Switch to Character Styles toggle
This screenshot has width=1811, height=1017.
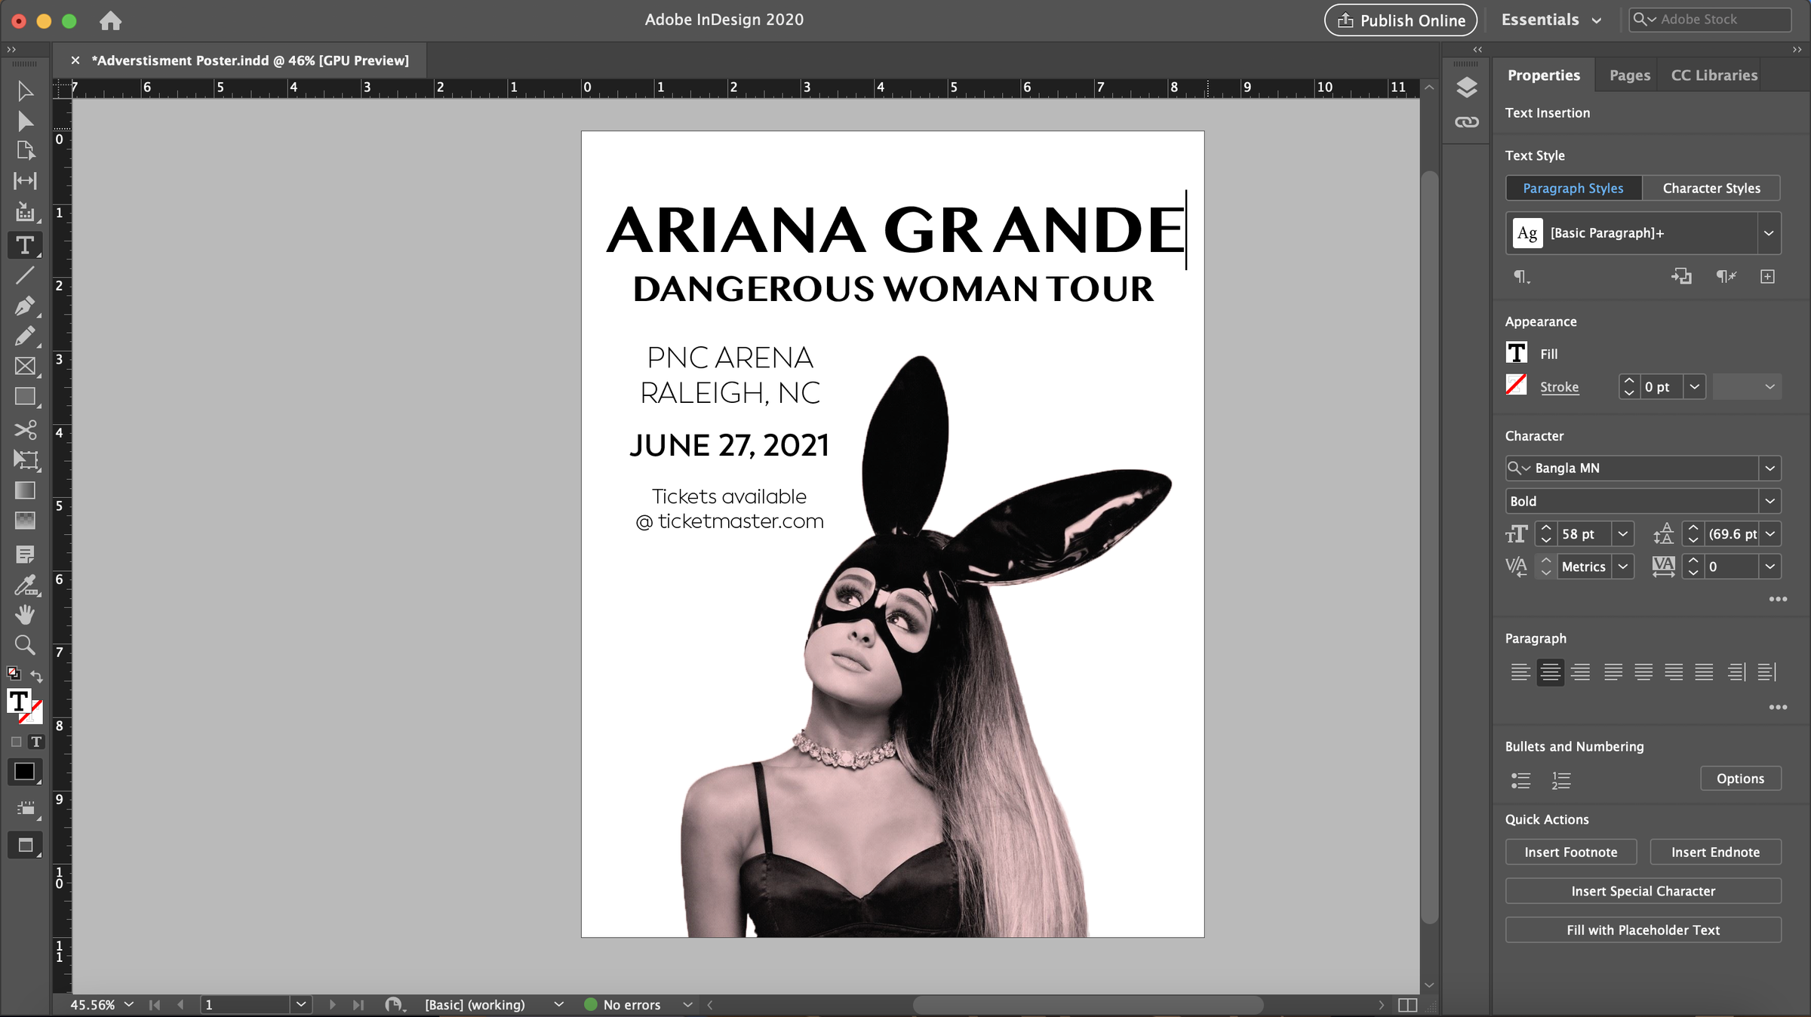(1711, 188)
